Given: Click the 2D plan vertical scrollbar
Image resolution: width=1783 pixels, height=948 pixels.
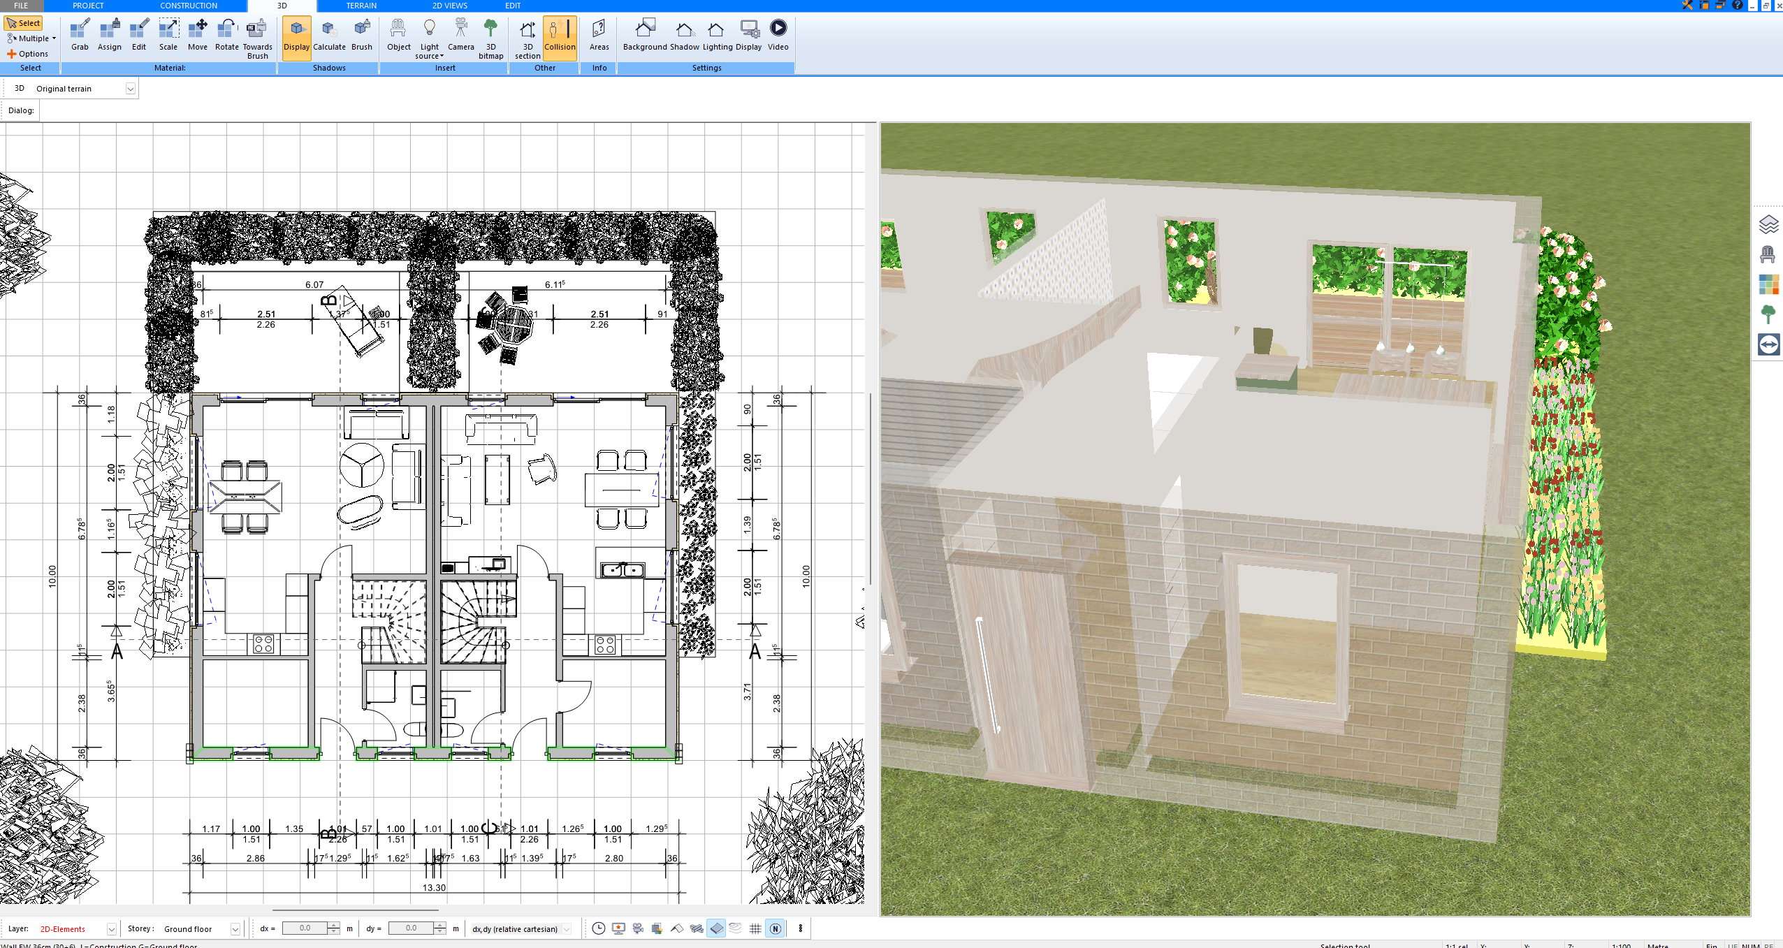Looking at the screenshot, I should 870,489.
